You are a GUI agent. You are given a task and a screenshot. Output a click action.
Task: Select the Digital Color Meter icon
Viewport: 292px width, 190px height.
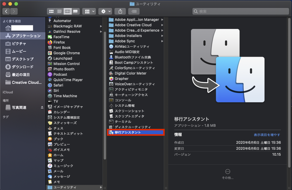click(x=111, y=73)
